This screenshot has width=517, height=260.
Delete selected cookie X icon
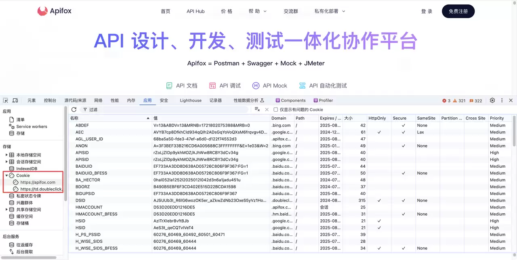pyautogui.click(x=267, y=110)
